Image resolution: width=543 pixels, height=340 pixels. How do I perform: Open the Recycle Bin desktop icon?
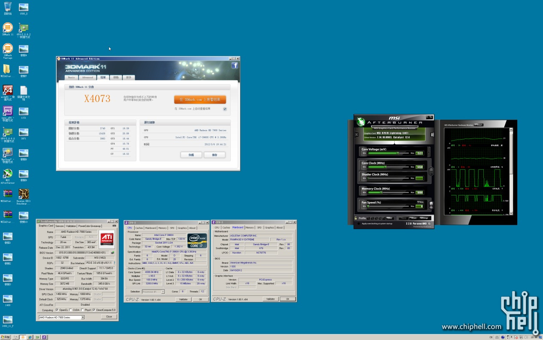click(x=7, y=9)
